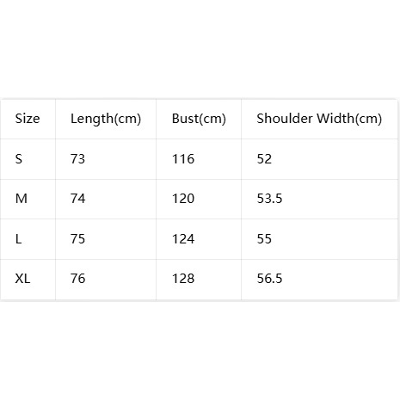Click the bust value 124
Image resolution: width=400 pixels, height=400 pixels.
[x=183, y=238]
